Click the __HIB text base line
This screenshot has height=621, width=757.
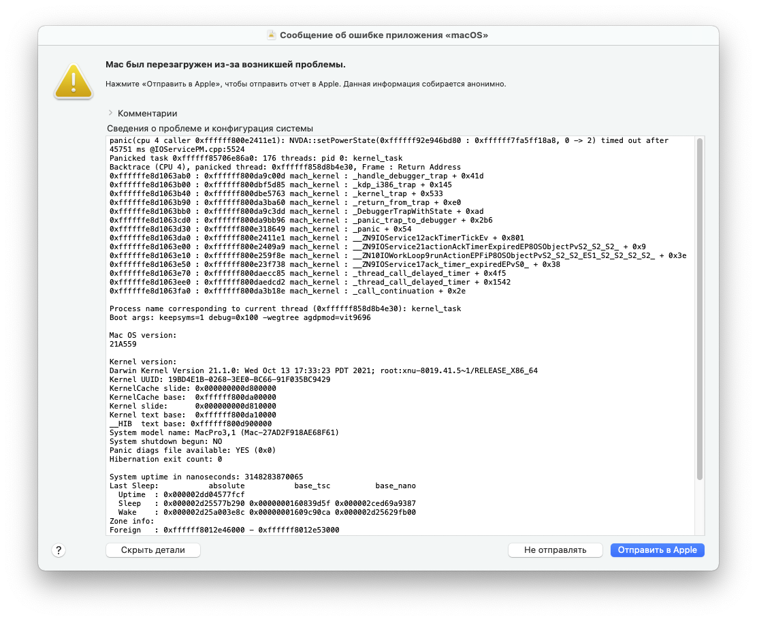(191, 424)
